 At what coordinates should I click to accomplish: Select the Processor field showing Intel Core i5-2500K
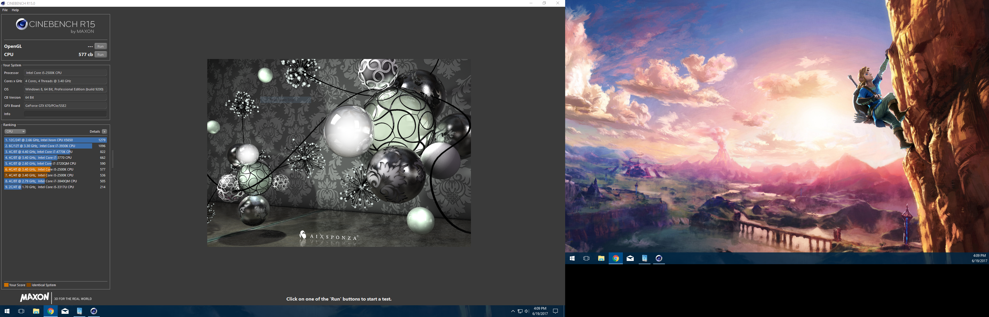65,73
